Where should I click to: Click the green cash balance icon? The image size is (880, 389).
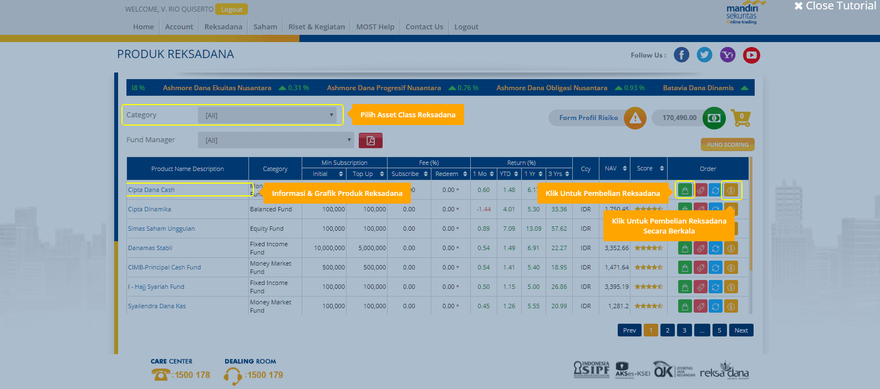714,118
